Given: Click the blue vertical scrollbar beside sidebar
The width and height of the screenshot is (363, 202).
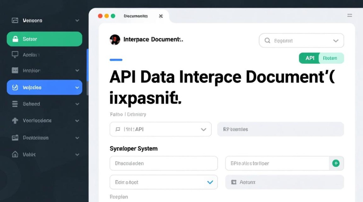Looking at the screenshot, I should pos(88,65).
